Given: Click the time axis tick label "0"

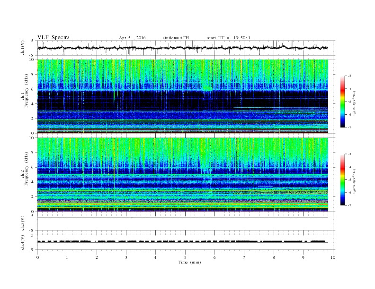Looking at the screenshot, I should point(37,257).
